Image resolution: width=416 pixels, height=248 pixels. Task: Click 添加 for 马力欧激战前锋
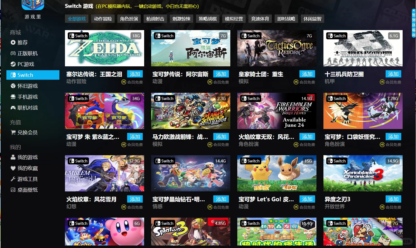point(221,137)
